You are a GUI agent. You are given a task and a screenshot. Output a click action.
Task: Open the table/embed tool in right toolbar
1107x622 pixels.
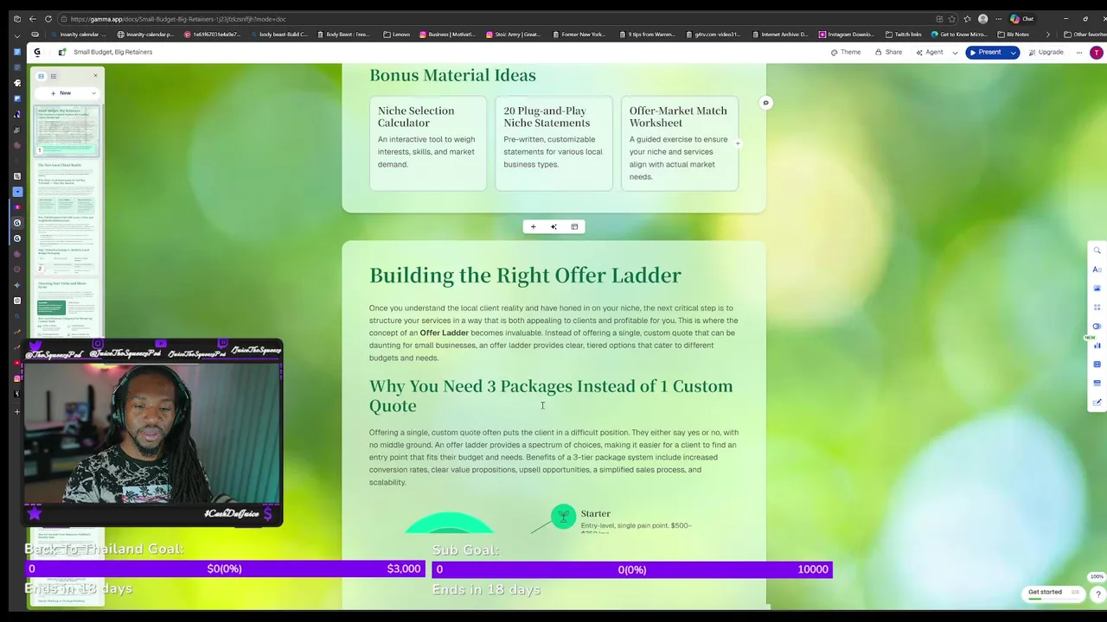click(x=1097, y=365)
